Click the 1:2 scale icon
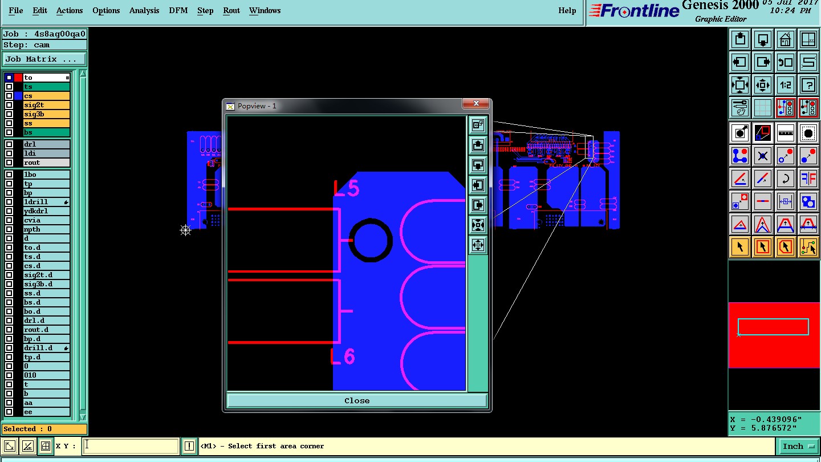The width and height of the screenshot is (821, 462). [x=786, y=85]
